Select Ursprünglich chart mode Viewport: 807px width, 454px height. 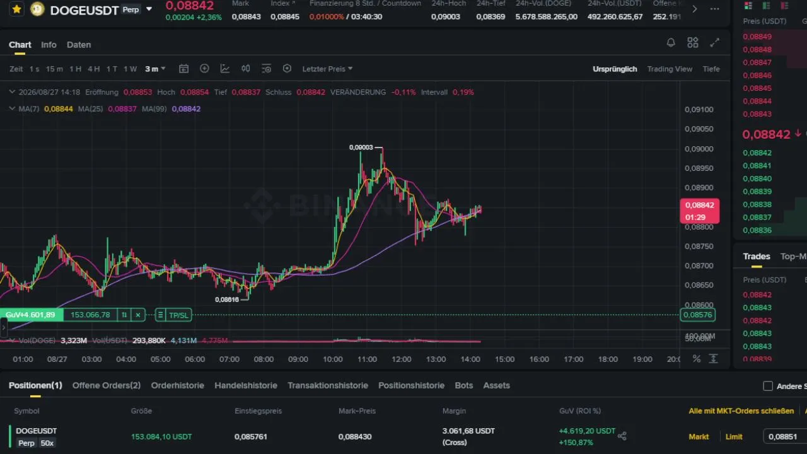pos(615,69)
